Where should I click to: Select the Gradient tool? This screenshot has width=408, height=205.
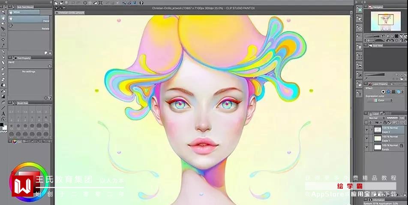coord(3,96)
